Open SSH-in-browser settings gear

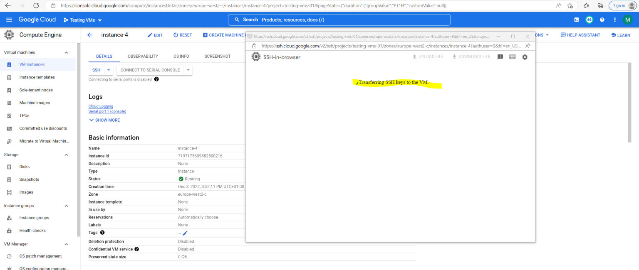pyautogui.click(x=525, y=57)
